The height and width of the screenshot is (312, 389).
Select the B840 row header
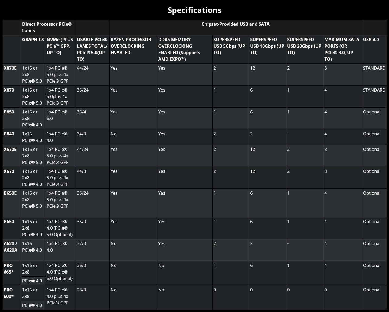coord(9,134)
